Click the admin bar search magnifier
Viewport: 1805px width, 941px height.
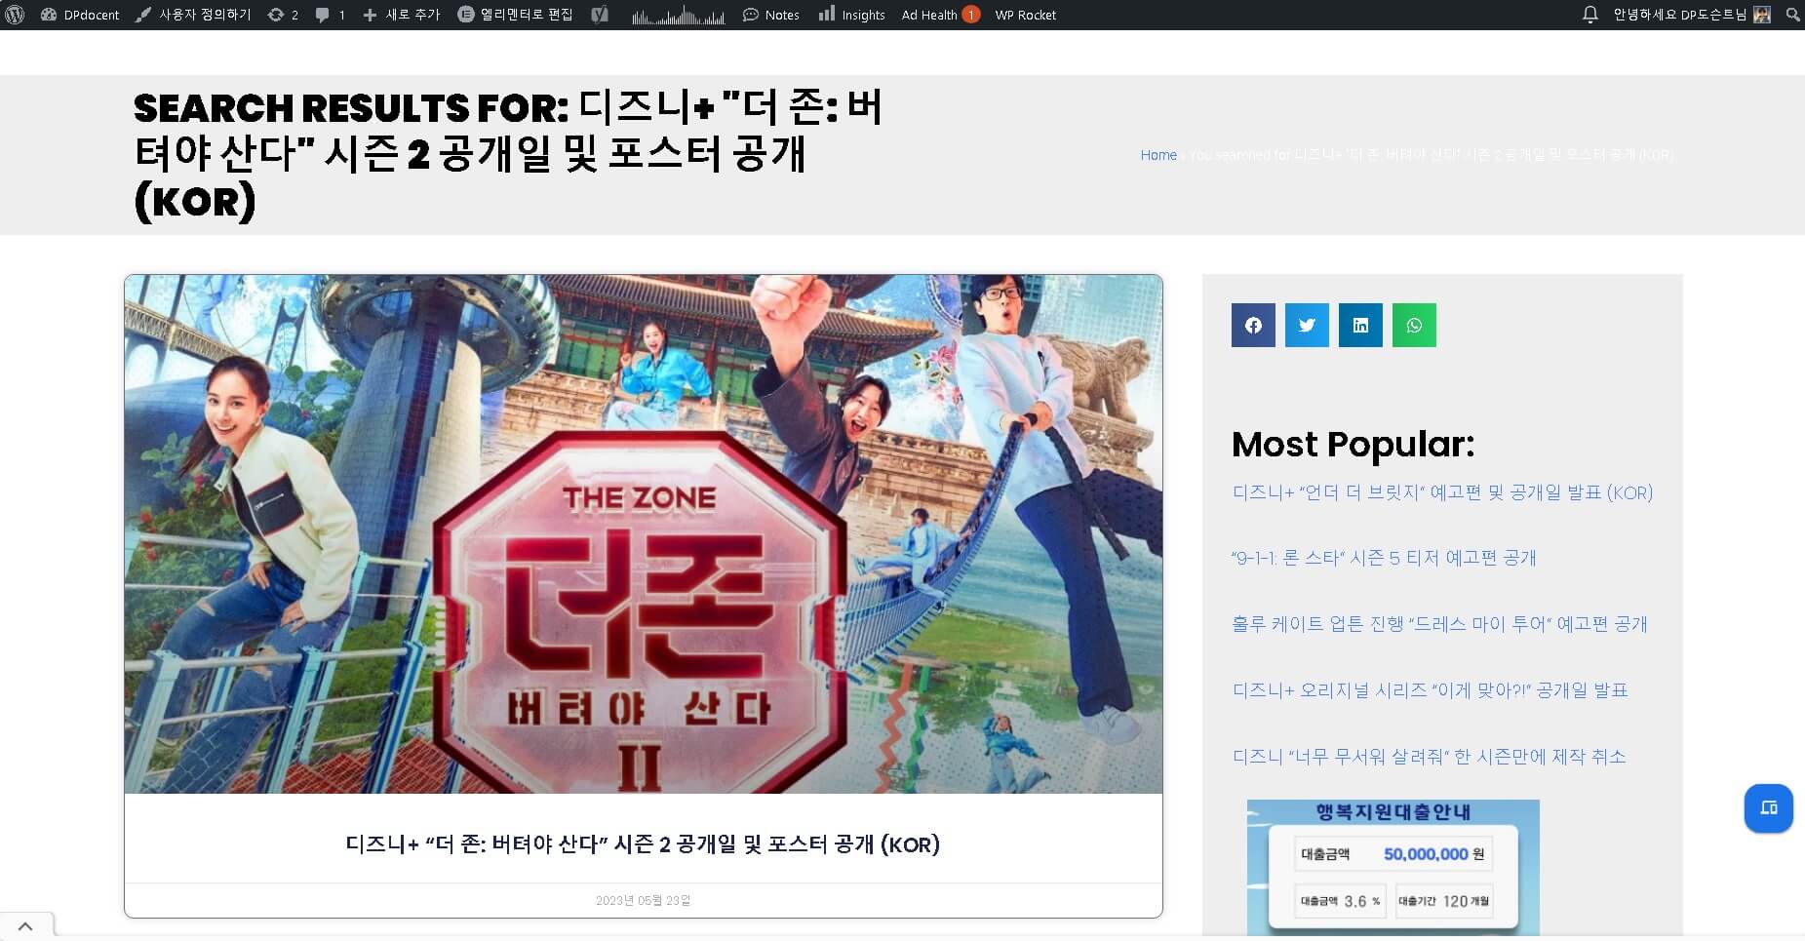pos(1792,15)
